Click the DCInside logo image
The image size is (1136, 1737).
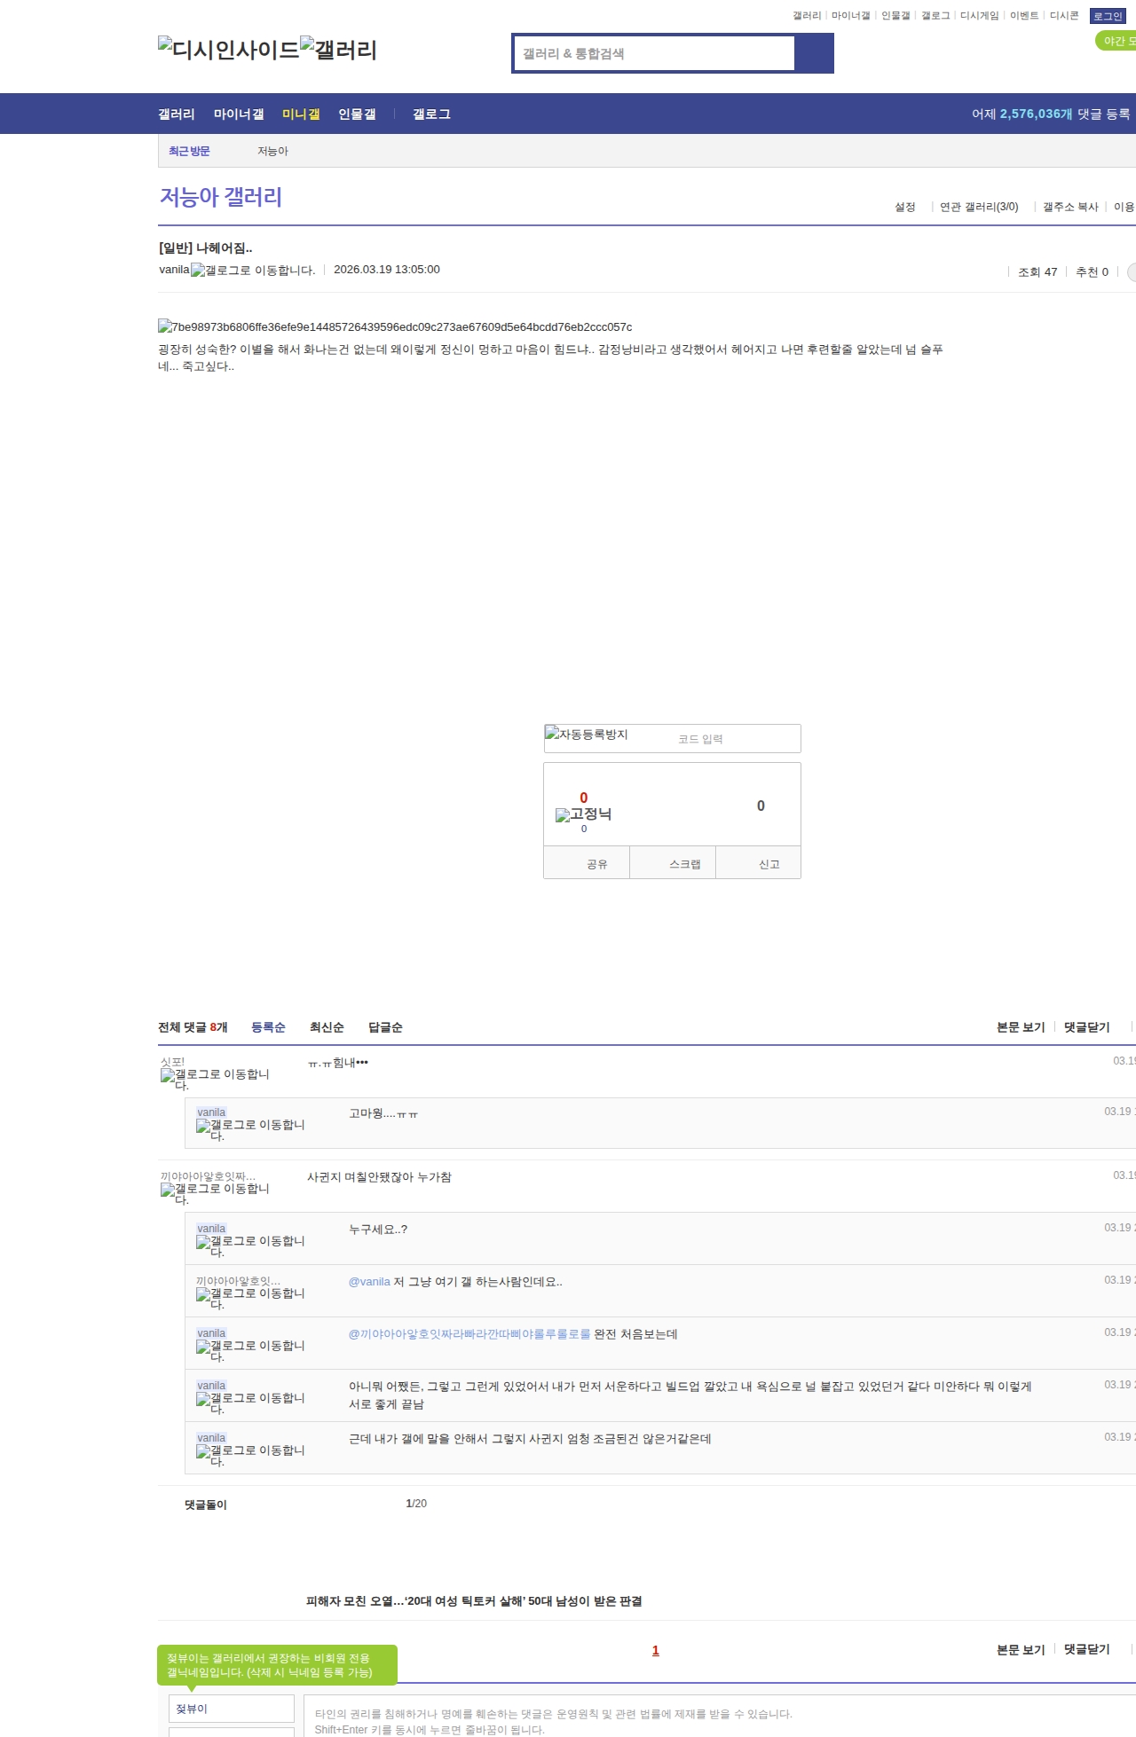click(228, 50)
